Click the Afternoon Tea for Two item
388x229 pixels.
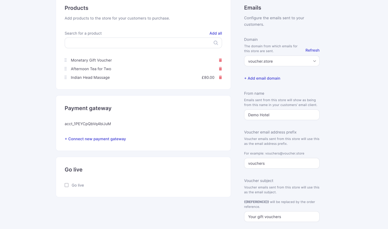(91, 69)
